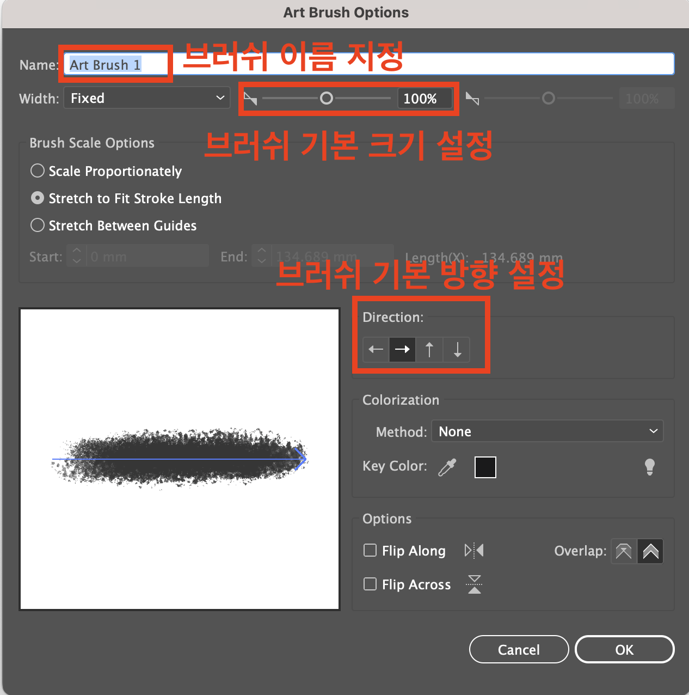Open the Width Fixed dropdown
Viewport: 689px width, 695px height.
coord(146,97)
